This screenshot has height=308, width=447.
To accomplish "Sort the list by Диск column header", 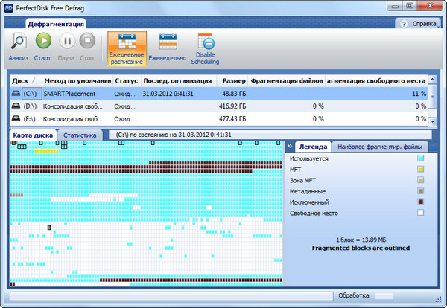I will point(23,80).
